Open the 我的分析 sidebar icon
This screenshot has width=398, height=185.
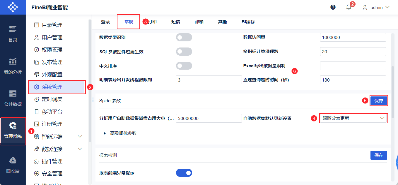(13, 61)
